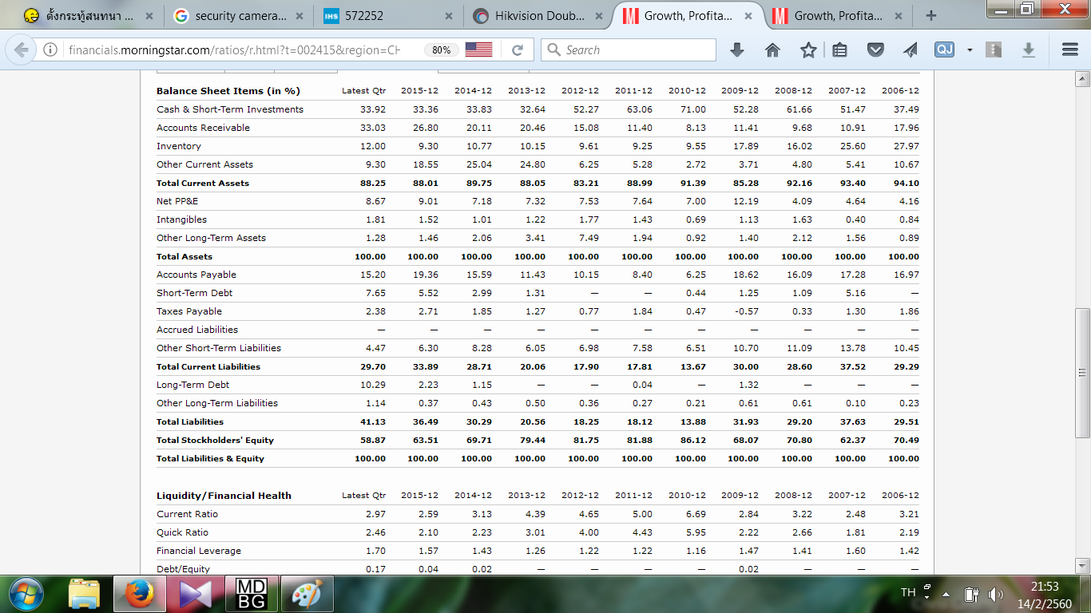Open the Firefox hamburger menu
1091x613 pixels.
coord(1070,50)
